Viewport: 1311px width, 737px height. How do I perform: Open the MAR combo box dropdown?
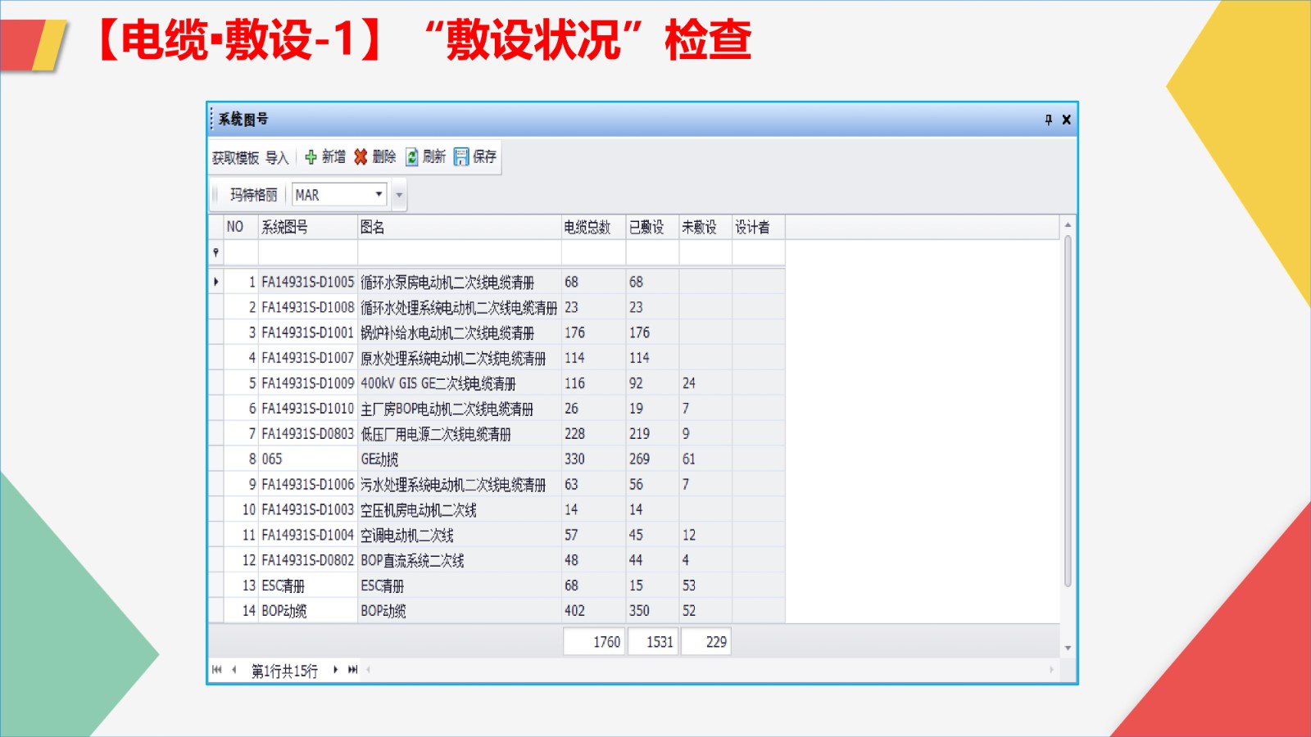click(379, 195)
